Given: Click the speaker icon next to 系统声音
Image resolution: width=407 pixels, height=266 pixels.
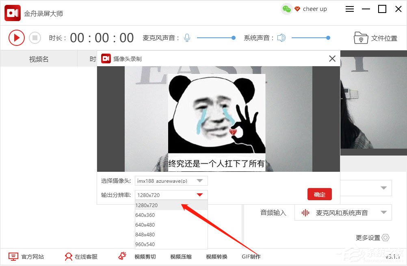Looking at the screenshot, I should point(281,37).
